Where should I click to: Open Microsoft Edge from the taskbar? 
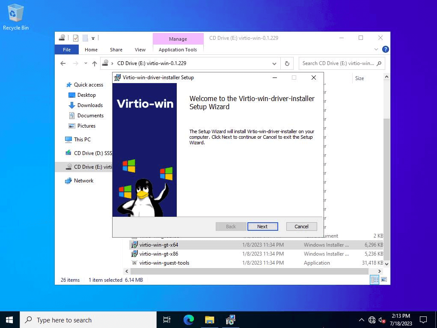tap(188, 319)
